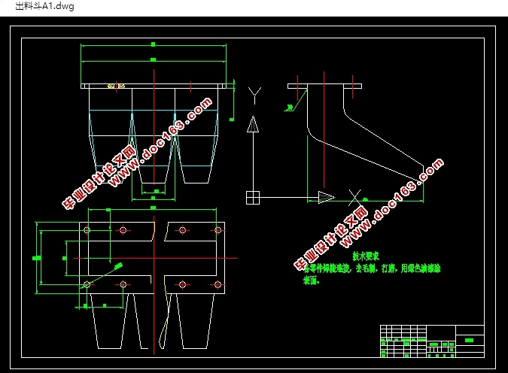Click the X-axis arrowhead of the UCS icon
Image resolution: width=508 pixels, height=373 pixels.
[x=327, y=197]
